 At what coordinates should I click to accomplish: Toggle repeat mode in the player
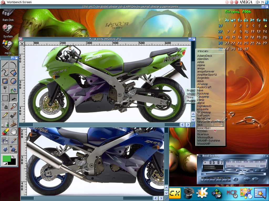tap(255, 180)
